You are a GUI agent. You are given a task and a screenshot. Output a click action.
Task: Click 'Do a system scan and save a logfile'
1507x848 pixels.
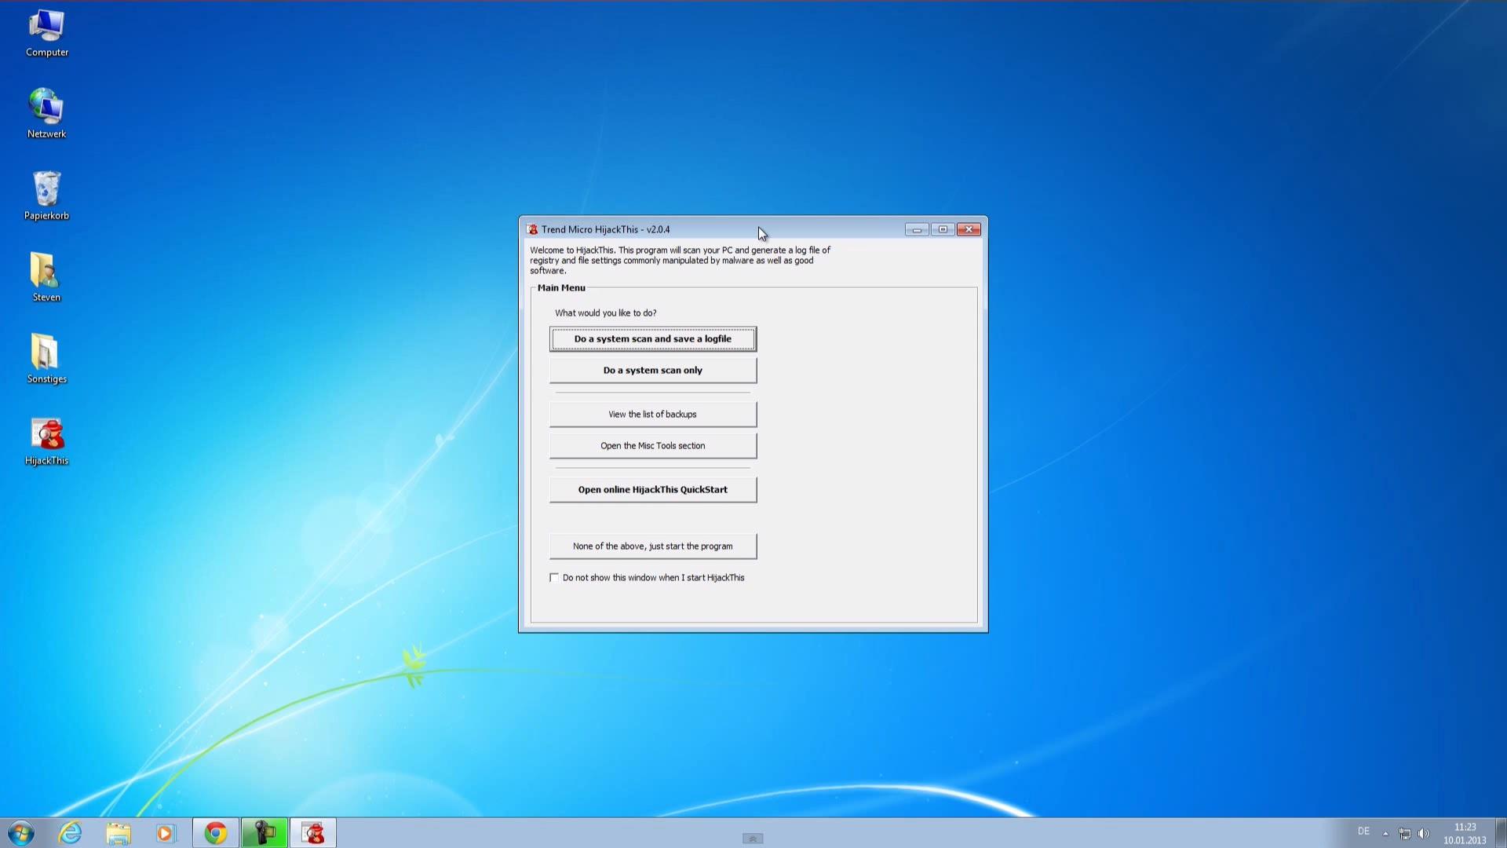[x=652, y=338]
